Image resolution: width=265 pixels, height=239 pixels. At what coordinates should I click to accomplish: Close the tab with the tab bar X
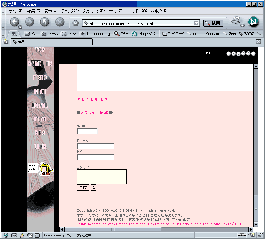[258, 42]
